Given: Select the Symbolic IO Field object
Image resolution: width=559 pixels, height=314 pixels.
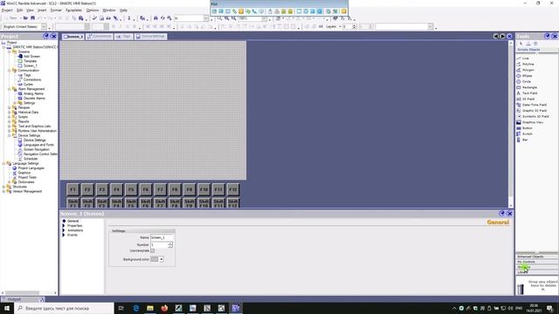Looking at the screenshot, I should (x=535, y=116).
